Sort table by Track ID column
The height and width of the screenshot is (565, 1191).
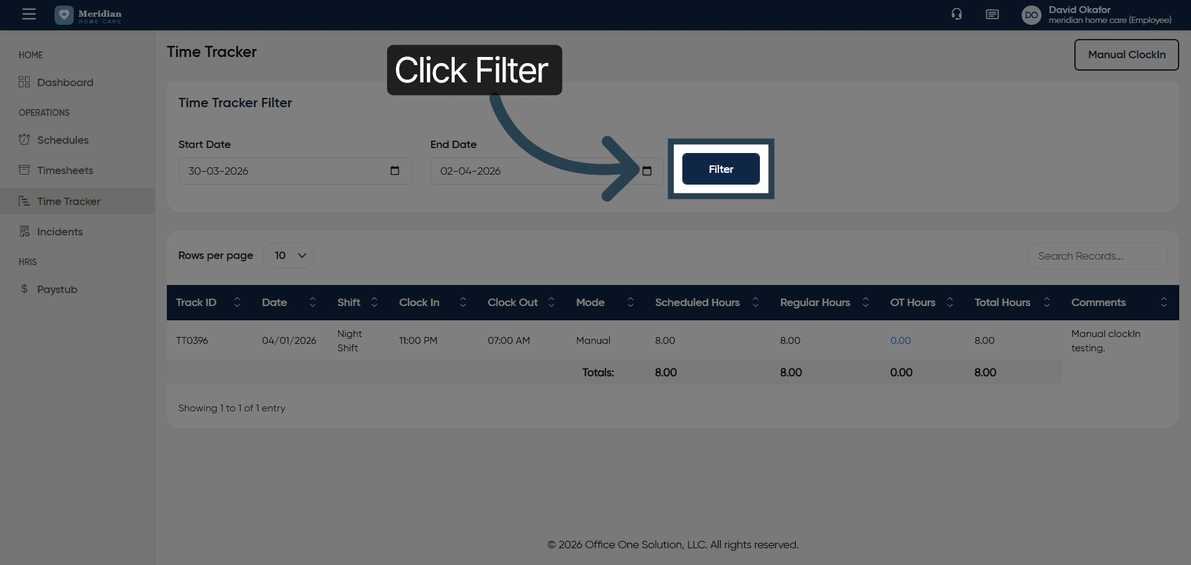237,302
